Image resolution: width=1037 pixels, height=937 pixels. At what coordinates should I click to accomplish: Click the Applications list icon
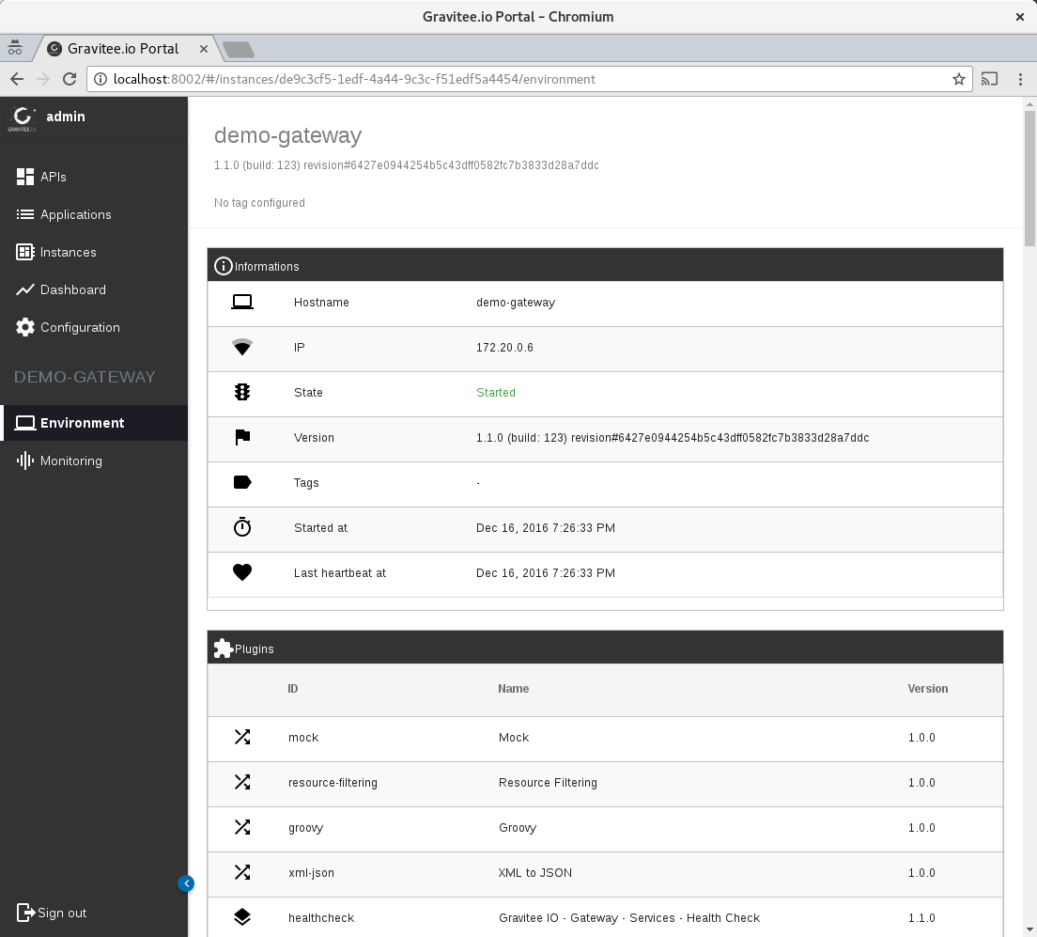[x=25, y=214]
